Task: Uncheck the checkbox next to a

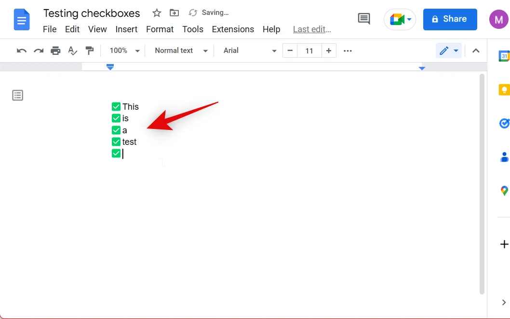Action: (116, 130)
